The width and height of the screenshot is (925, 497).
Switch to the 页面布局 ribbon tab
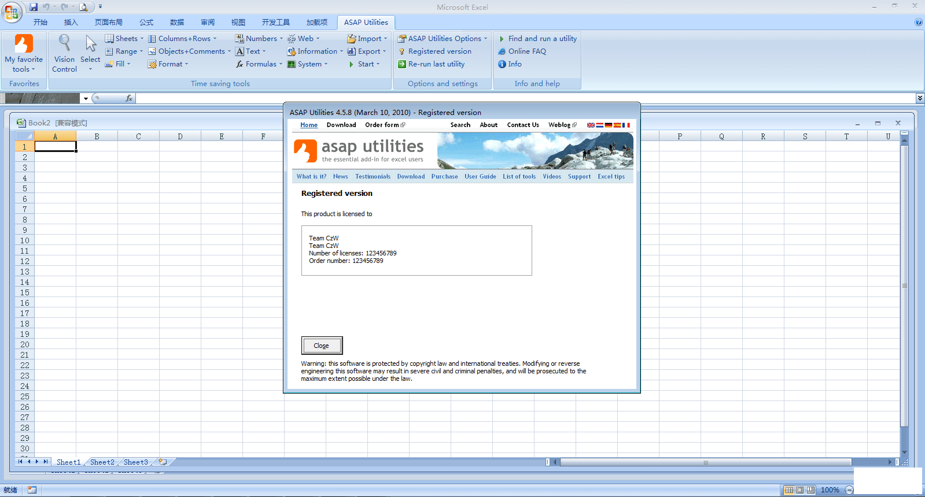click(109, 23)
